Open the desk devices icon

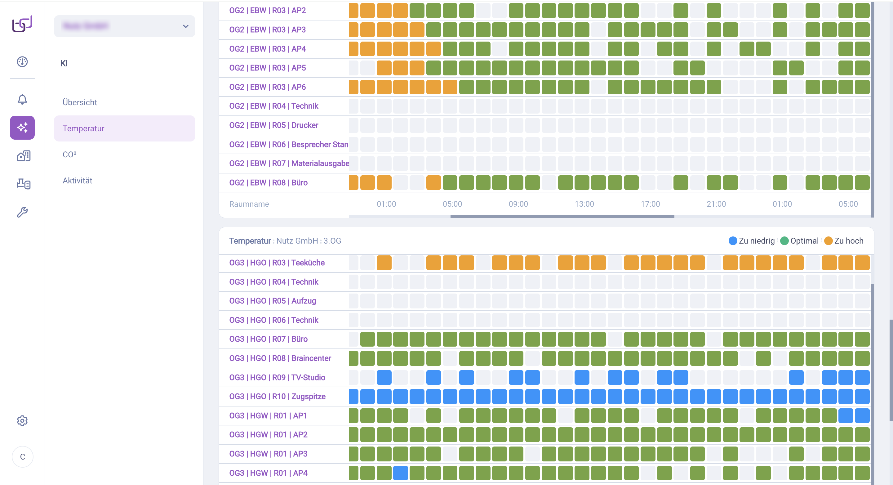[x=23, y=183]
